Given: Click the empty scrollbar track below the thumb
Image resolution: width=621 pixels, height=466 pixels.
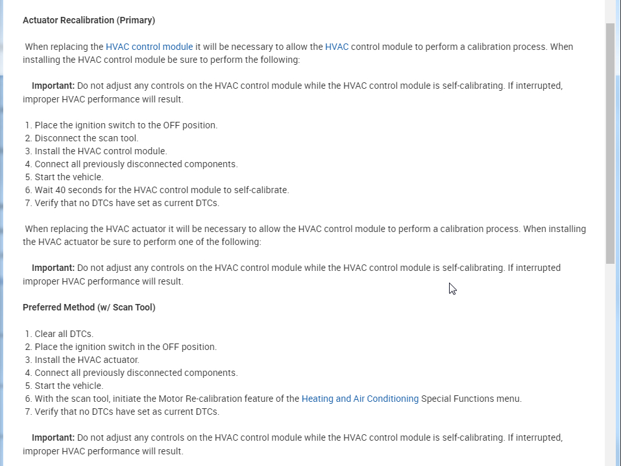Looking at the screenshot, I should point(610,363).
